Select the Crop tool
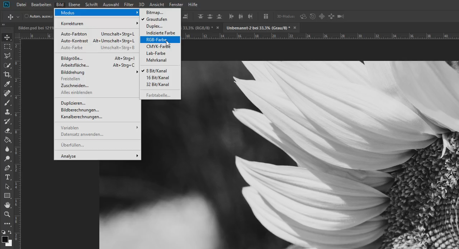Viewport: 459px width, 249px height. point(7,75)
